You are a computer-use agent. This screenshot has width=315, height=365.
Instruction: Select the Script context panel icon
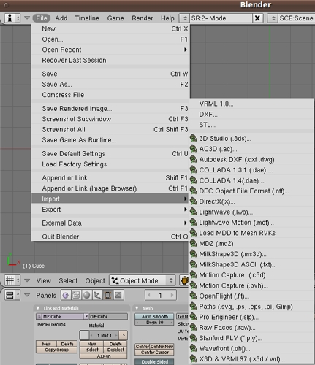[76, 296]
